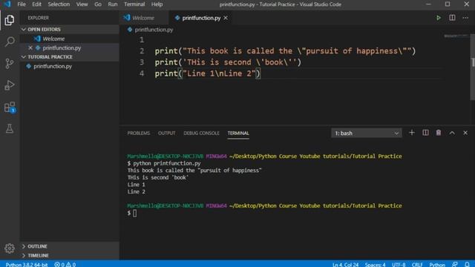The width and height of the screenshot is (475, 267).
Task: Click Ln 4, Col 24 in status bar
Action: [345, 265]
